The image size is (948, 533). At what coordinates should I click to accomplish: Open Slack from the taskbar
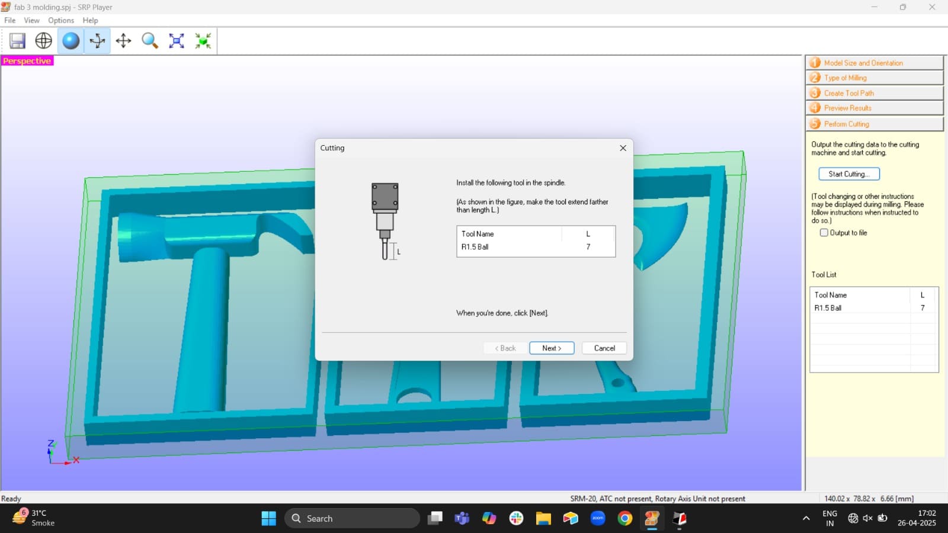pos(516,519)
